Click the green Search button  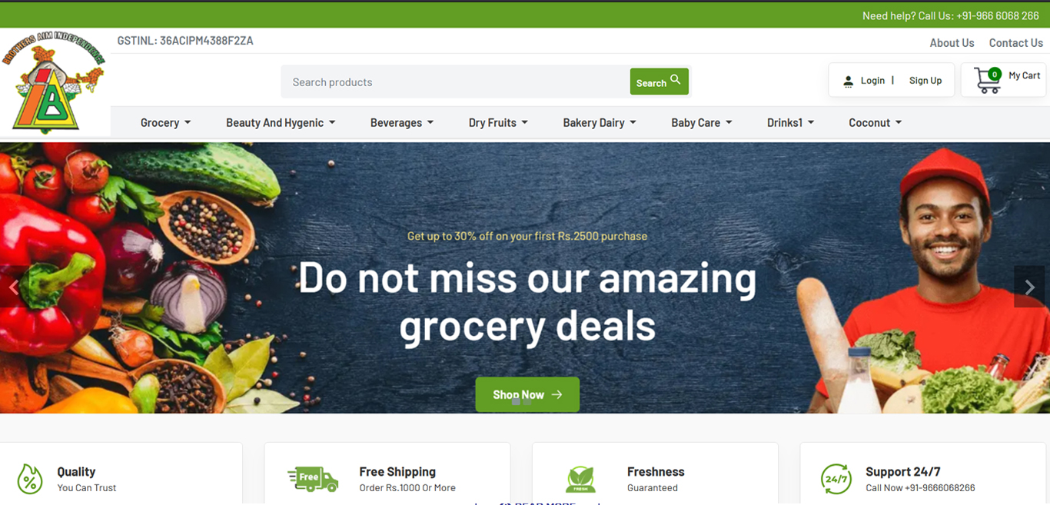pyautogui.click(x=659, y=81)
